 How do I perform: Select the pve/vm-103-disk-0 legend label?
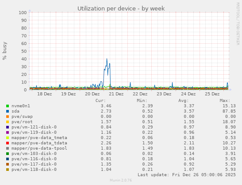34,154
